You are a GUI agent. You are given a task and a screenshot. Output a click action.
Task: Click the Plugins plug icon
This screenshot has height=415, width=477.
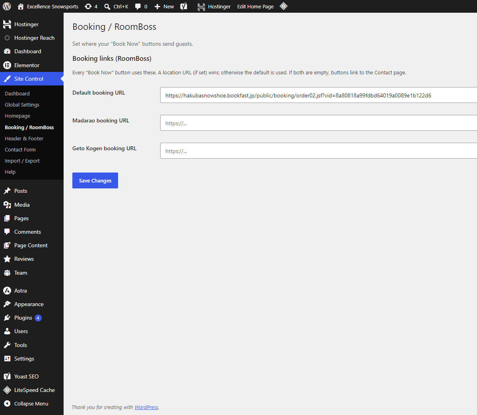click(7, 318)
